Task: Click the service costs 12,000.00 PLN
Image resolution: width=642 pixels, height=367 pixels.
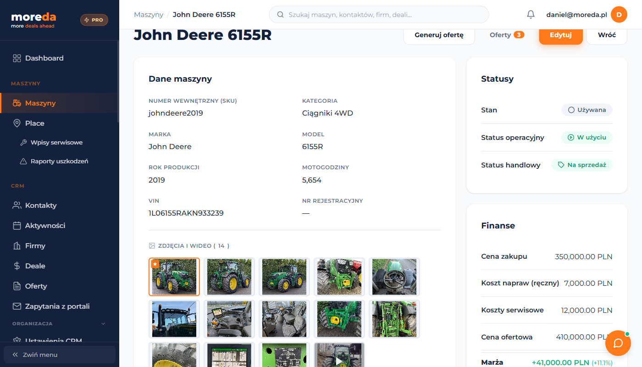Action: pos(587,311)
